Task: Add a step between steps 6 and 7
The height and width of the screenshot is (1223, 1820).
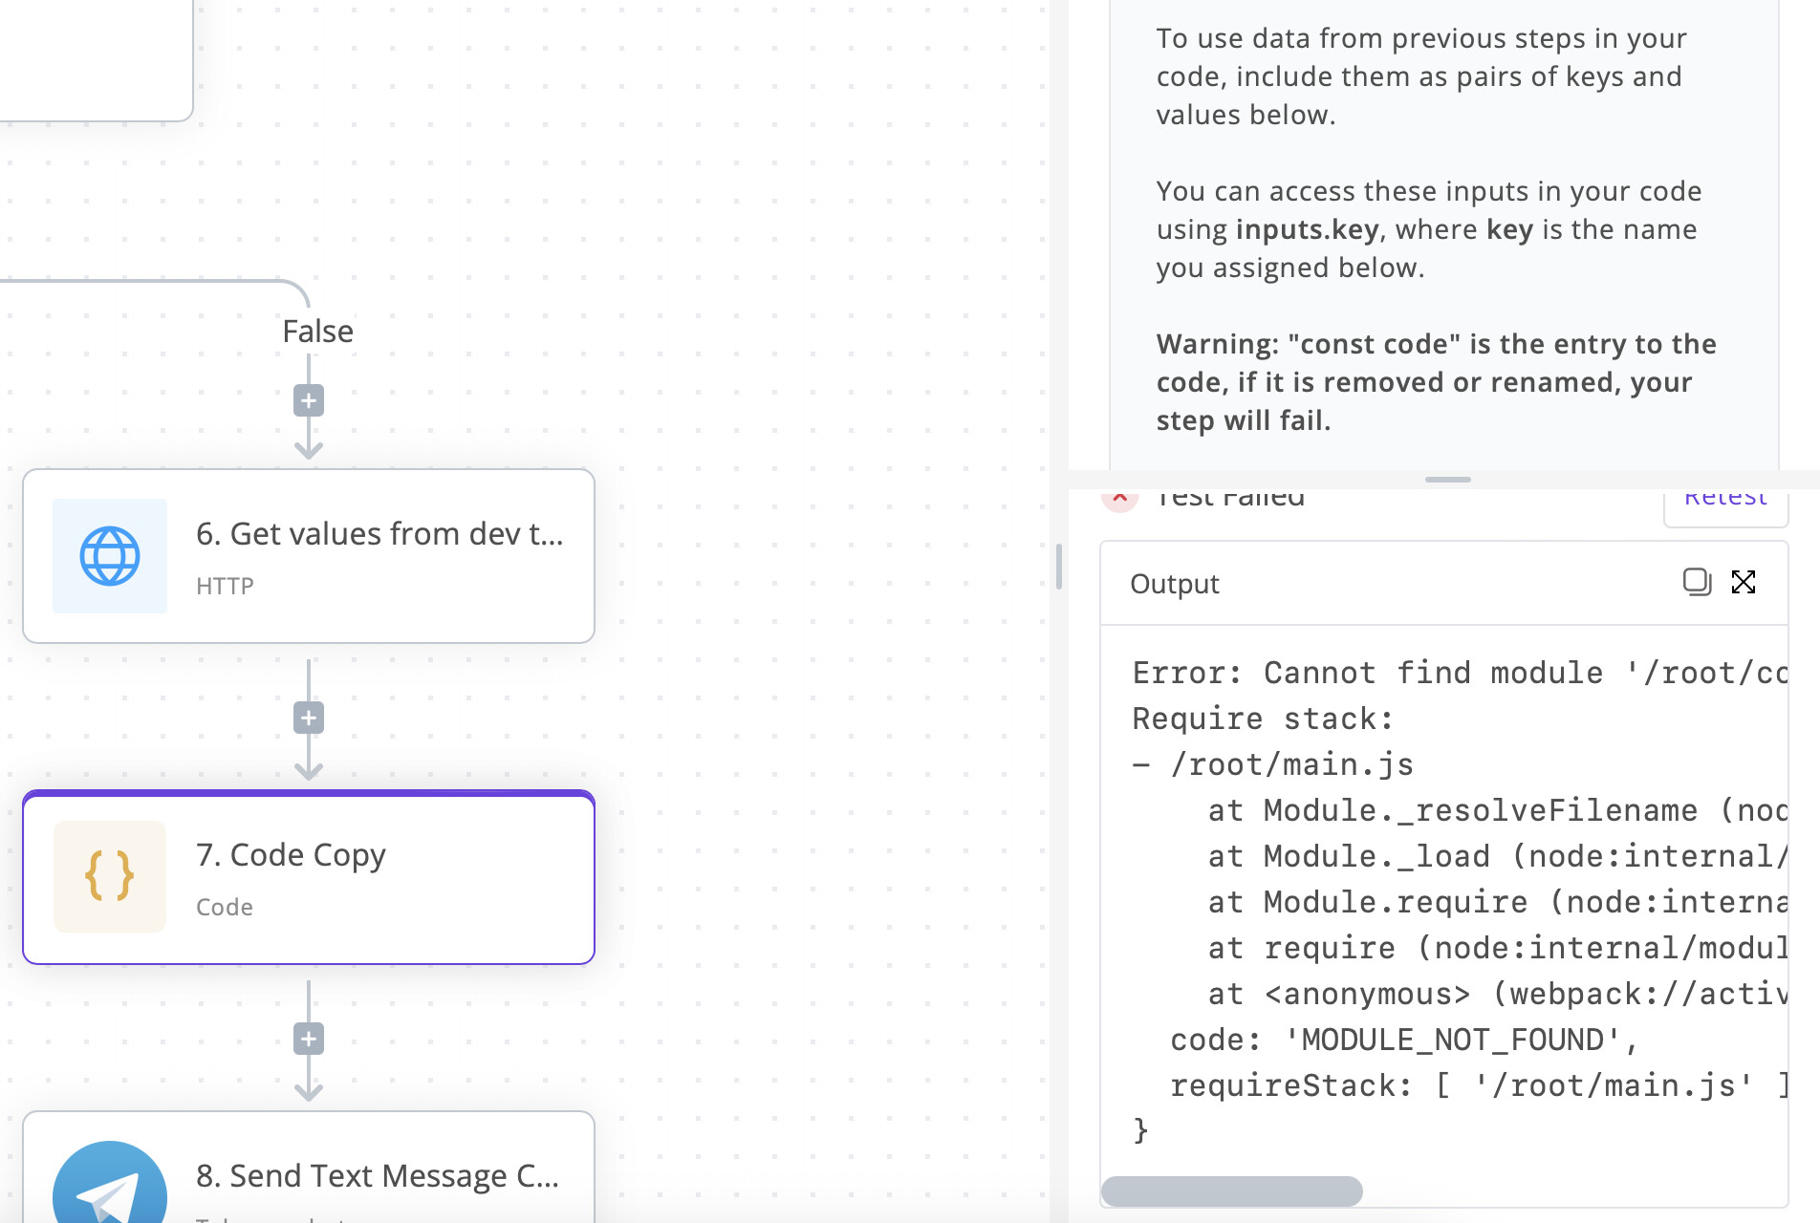Action: coord(308,719)
